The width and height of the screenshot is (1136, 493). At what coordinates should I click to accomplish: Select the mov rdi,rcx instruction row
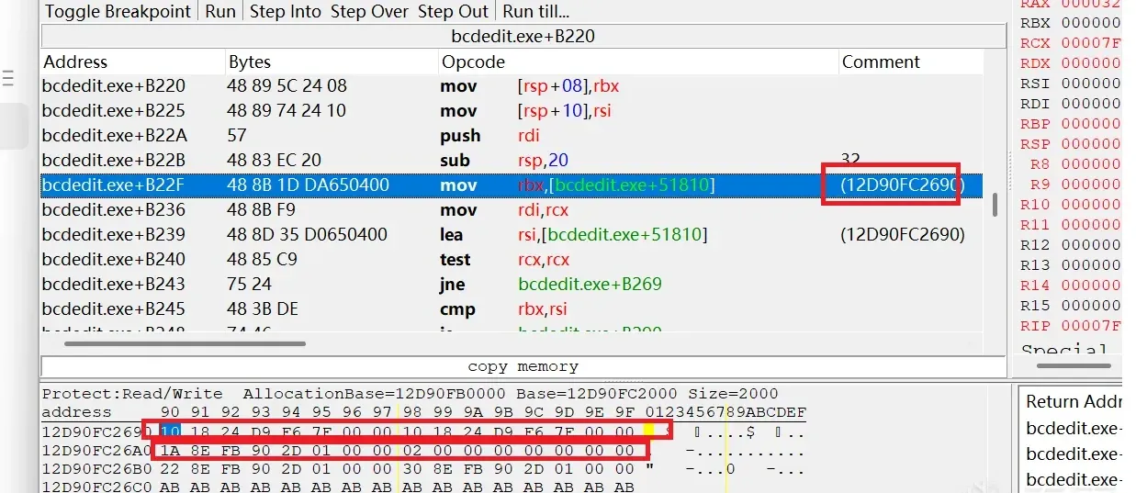point(512,210)
